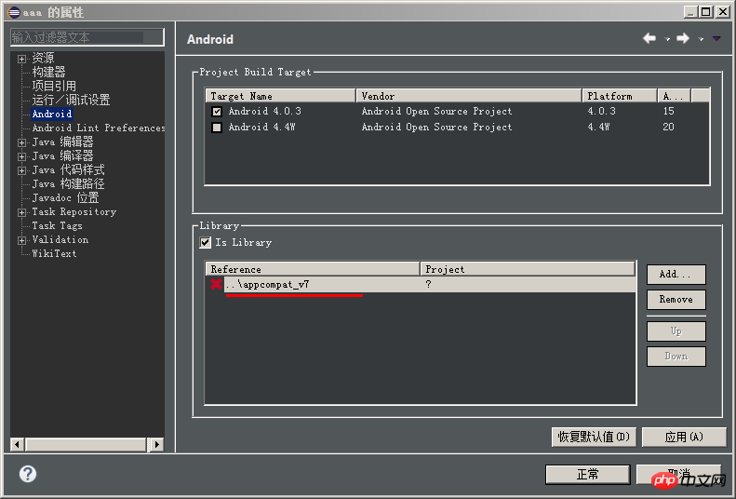Select the Validation tree item label
Viewport: 736px width, 499px height.
click(60, 239)
